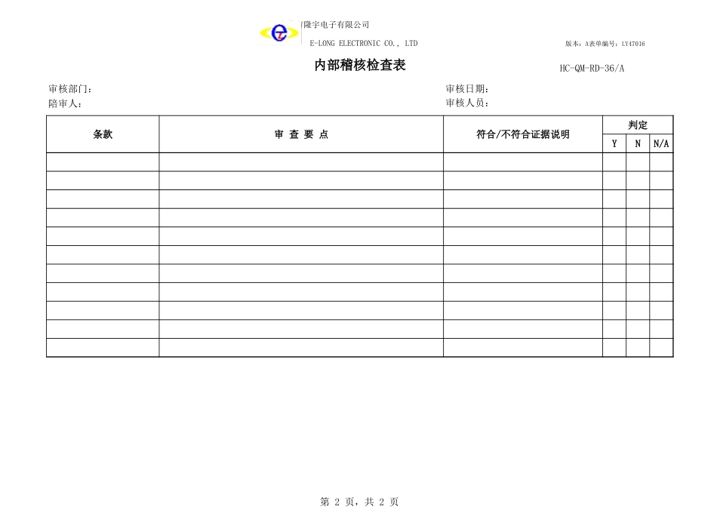Click the document title 内部稽核检查表

tap(358, 65)
